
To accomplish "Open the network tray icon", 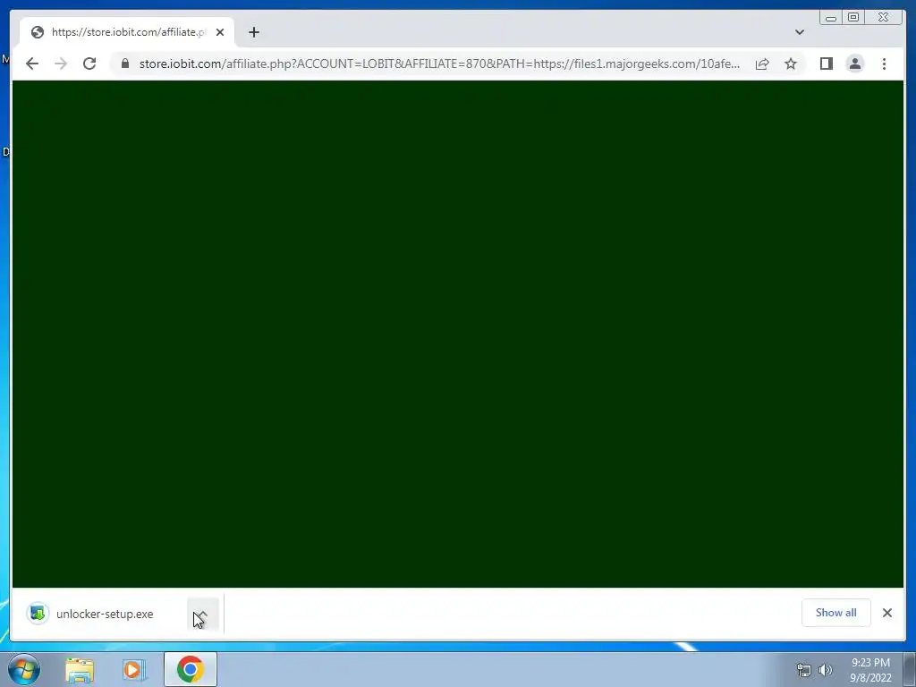I will [x=804, y=671].
